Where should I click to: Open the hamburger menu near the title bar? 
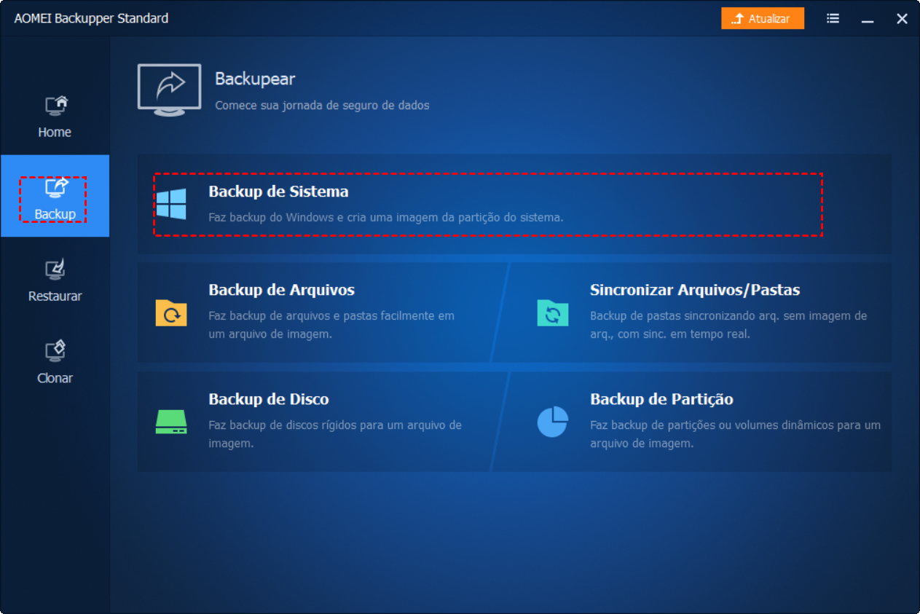(x=833, y=17)
